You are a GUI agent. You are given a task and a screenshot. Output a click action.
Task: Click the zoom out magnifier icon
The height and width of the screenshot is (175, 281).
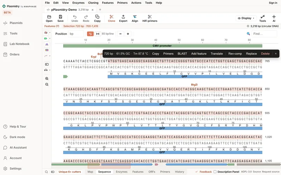[x=47, y=84]
